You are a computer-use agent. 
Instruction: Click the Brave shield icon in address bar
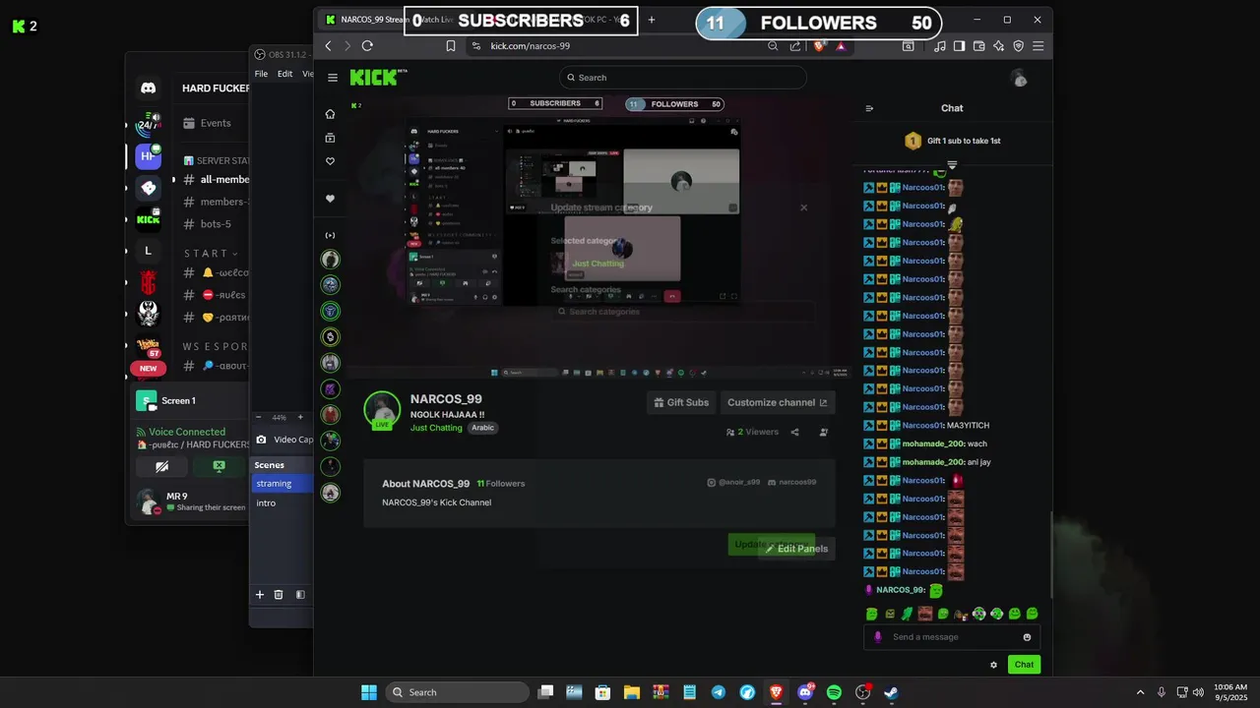click(819, 46)
